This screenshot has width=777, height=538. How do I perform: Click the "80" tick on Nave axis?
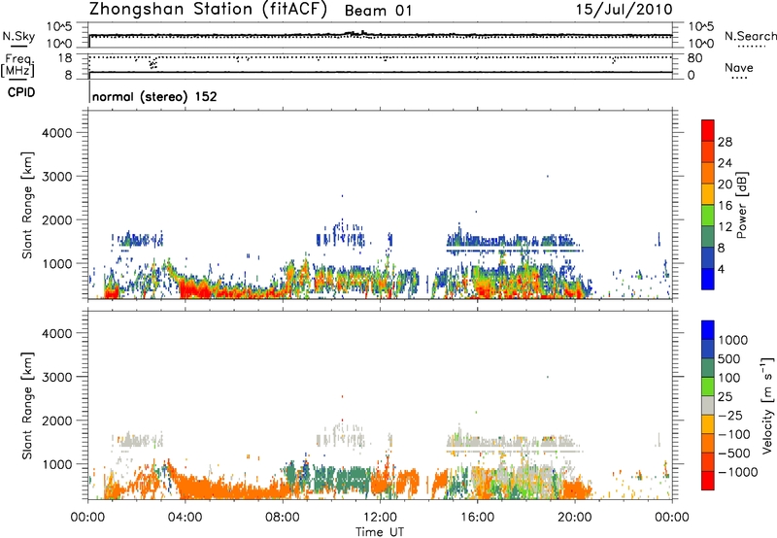point(694,58)
